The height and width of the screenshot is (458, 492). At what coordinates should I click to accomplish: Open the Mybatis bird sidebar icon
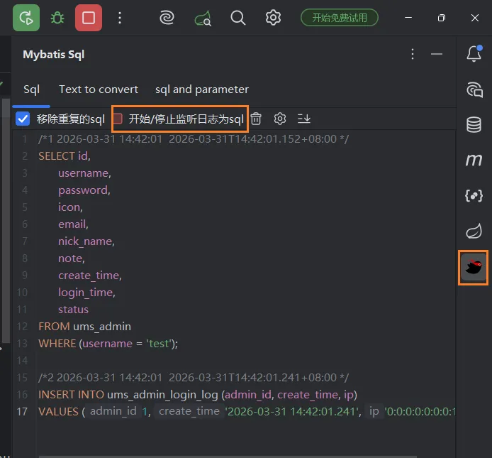tap(473, 268)
